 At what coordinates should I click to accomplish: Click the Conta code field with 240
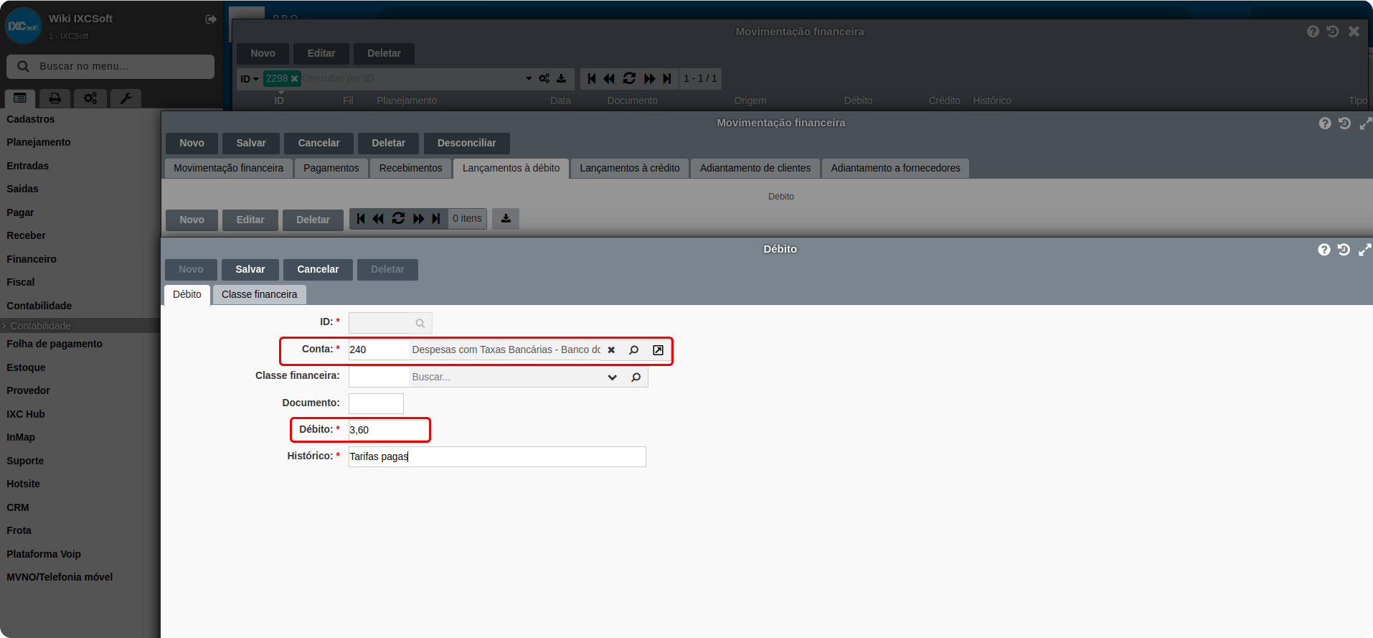point(378,350)
